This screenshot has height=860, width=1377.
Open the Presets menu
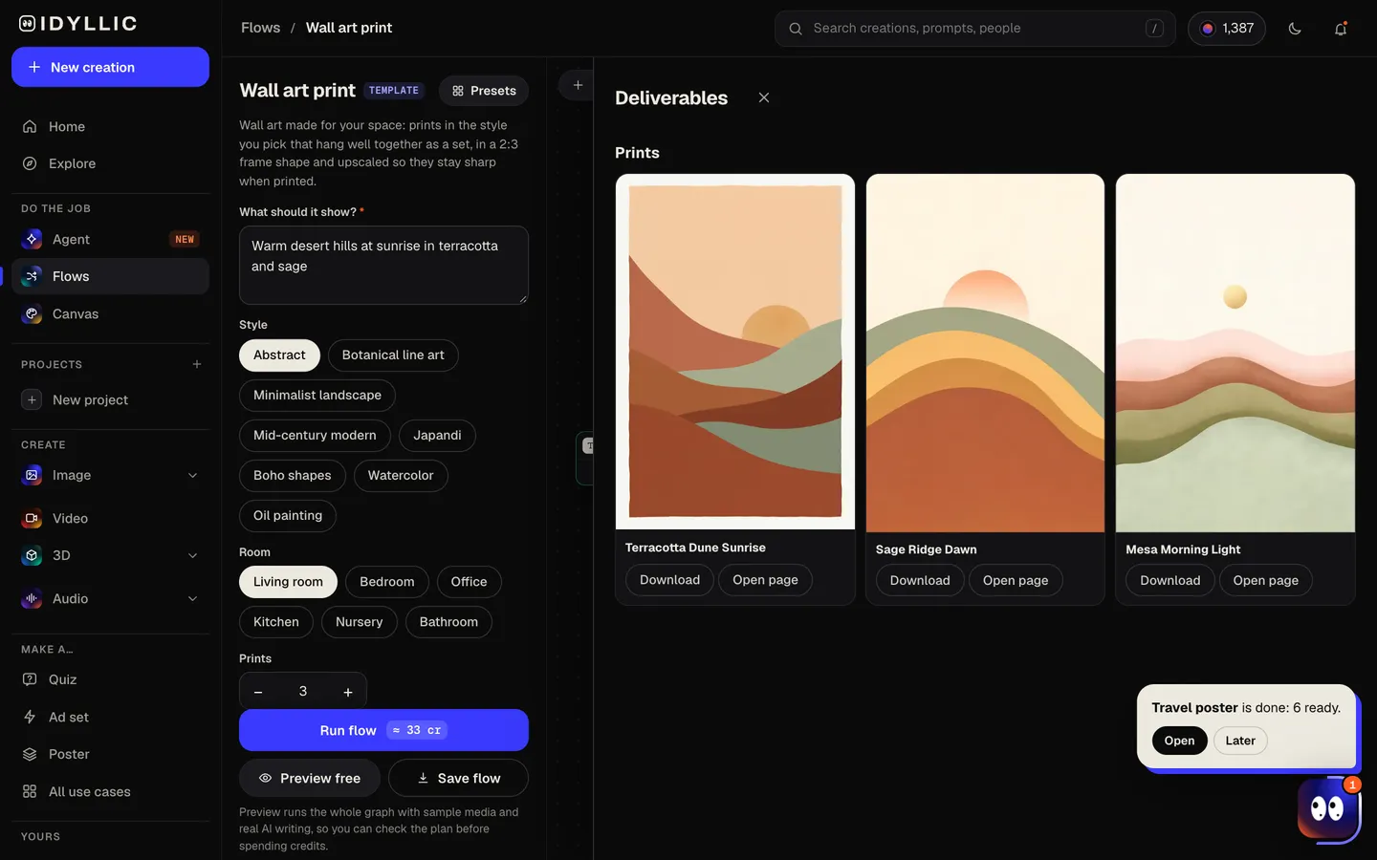[484, 91]
